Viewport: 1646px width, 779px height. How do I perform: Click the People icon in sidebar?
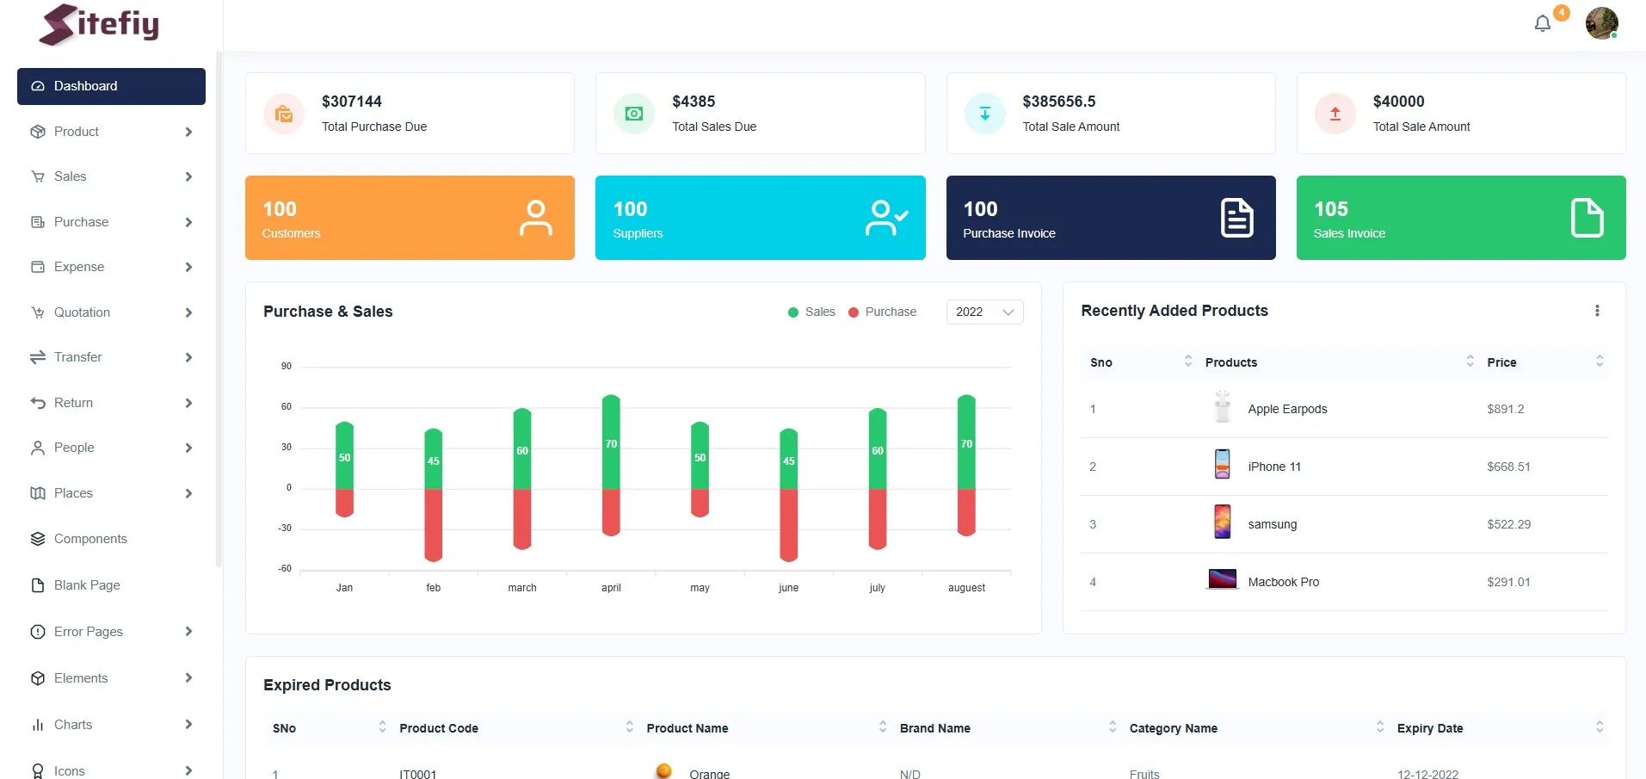coord(38,448)
